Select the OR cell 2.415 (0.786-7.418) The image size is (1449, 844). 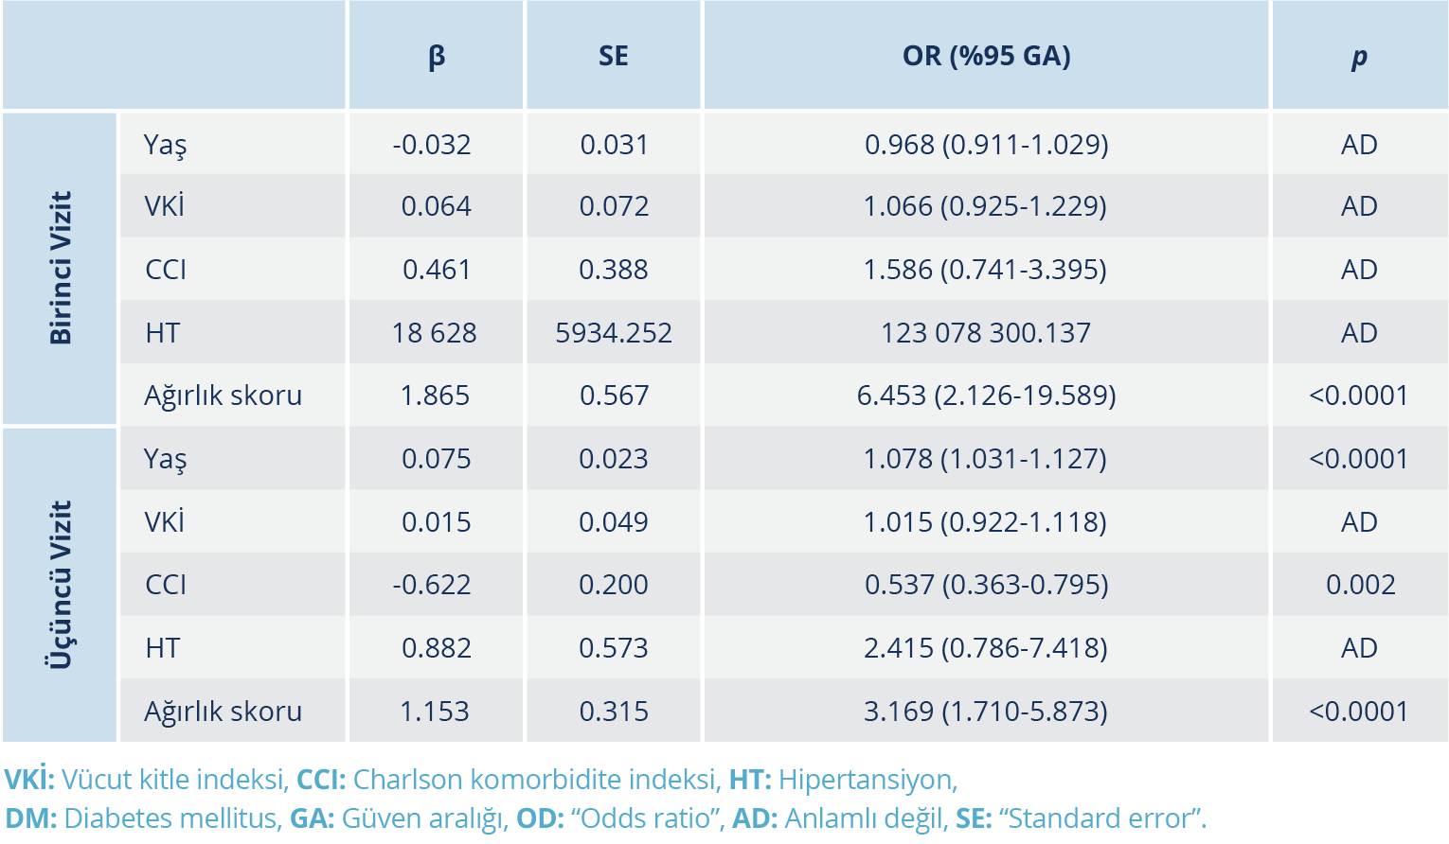[986, 648]
